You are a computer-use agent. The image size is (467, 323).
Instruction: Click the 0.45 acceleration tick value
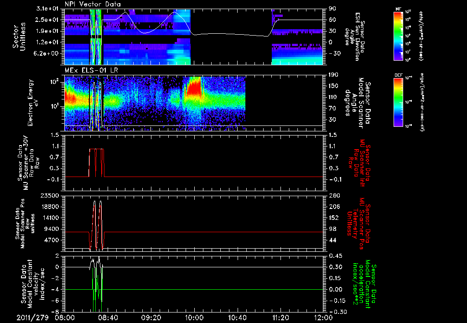(x=335, y=256)
